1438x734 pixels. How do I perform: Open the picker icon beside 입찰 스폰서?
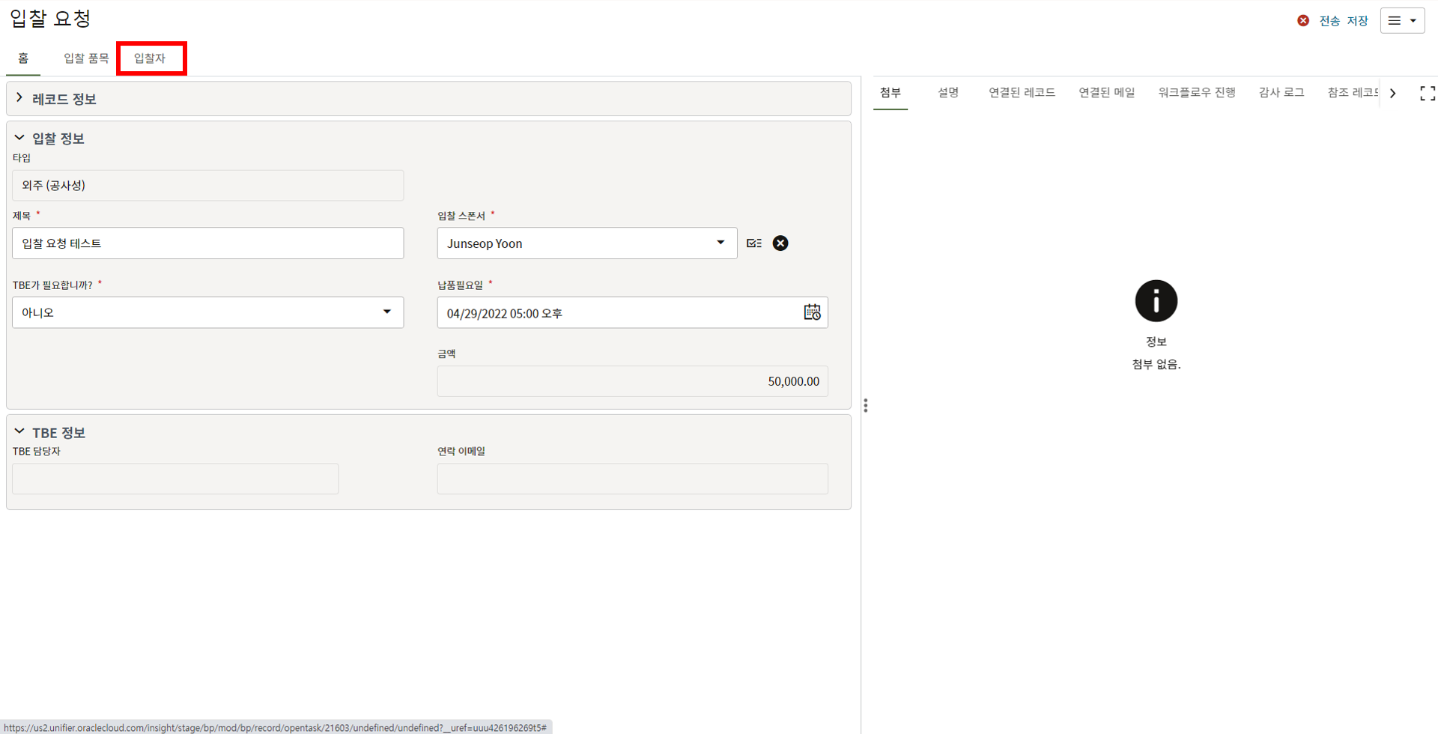(754, 243)
